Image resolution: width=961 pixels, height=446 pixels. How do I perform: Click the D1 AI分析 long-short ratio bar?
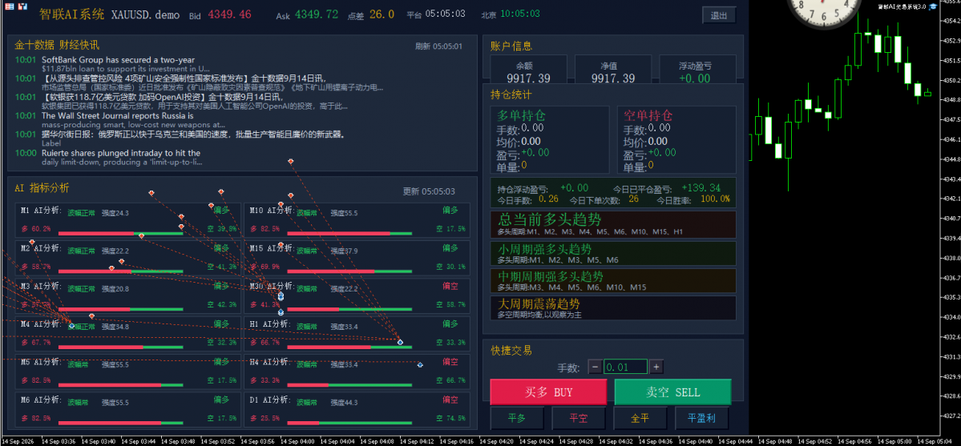pyautogui.click(x=349, y=423)
